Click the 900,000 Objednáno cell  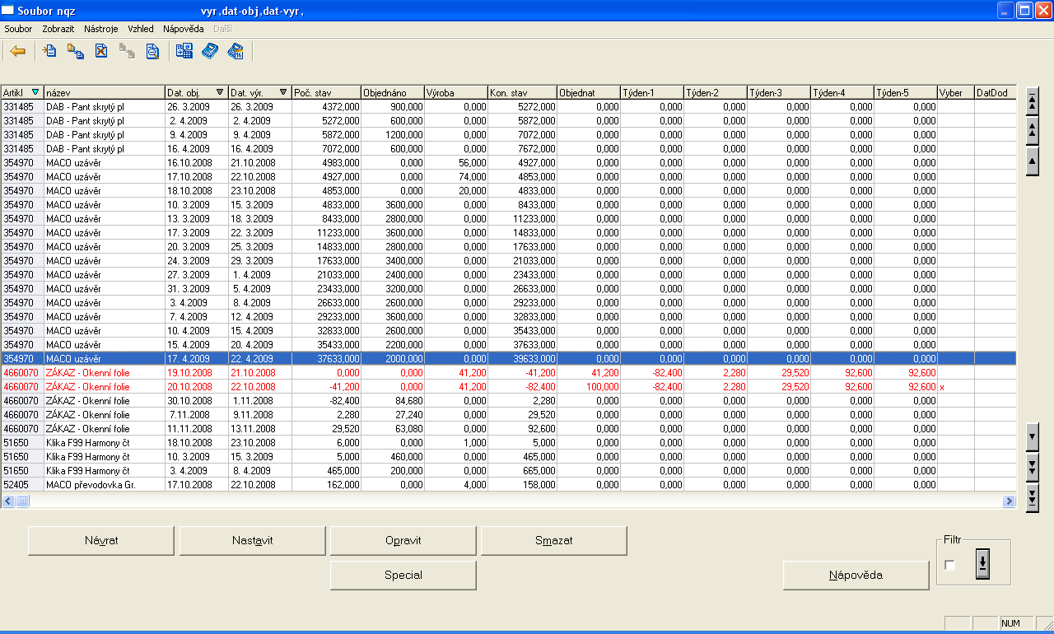pos(392,107)
